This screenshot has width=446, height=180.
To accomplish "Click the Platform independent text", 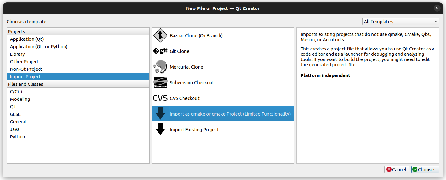I will click(325, 75).
